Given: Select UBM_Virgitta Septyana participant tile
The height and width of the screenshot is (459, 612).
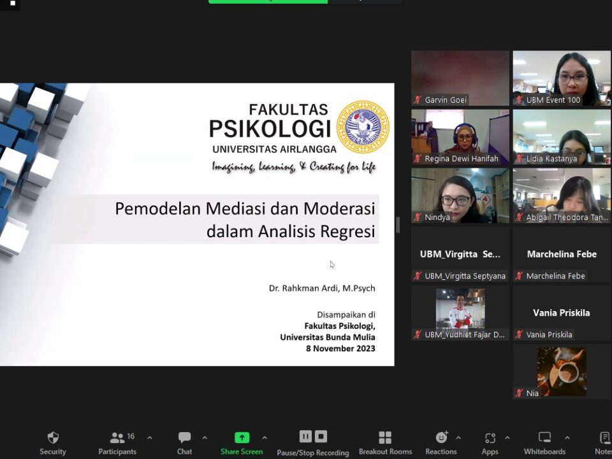Looking at the screenshot, I should click(460, 254).
